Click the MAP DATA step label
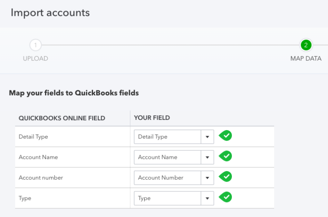 (306, 59)
